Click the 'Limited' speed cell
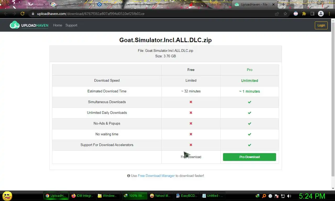The image size is (335, 201). [191, 80]
